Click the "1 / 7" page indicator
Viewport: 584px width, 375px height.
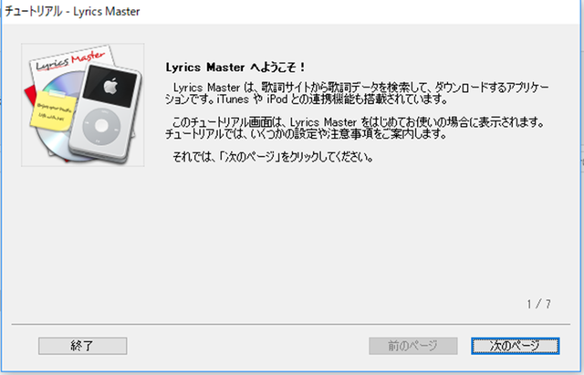click(538, 304)
